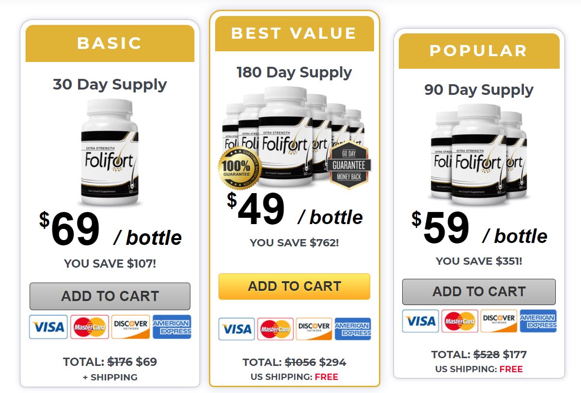Select the BASIC plan header

[110, 43]
